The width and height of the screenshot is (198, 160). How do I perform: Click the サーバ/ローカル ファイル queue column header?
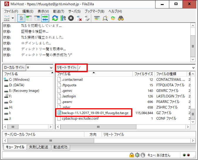pos(43,135)
